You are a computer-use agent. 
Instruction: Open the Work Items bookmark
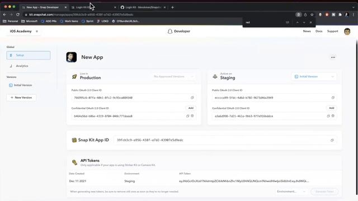(69, 21)
